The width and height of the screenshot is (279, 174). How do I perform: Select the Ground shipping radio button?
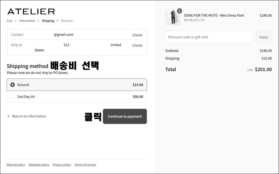pyautogui.click(x=12, y=85)
